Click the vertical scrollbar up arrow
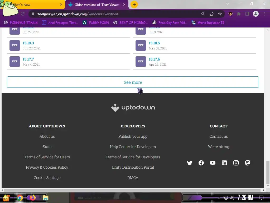The width and height of the screenshot is (270, 203). [268, 30]
